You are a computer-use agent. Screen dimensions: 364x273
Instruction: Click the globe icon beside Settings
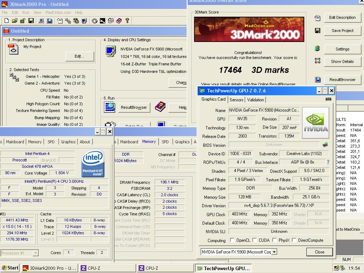[x=317, y=48]
